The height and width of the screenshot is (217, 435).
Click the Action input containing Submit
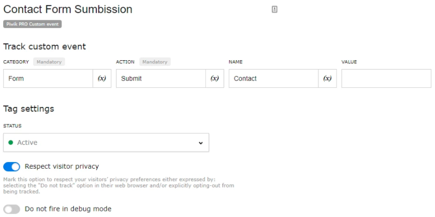pyautogui.click(x=161, y=78)
